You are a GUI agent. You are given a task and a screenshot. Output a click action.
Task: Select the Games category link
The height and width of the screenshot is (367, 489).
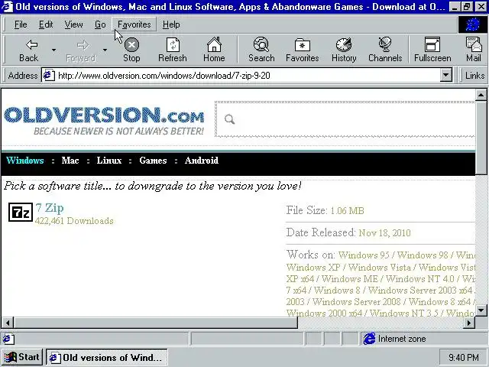point(153,161)
